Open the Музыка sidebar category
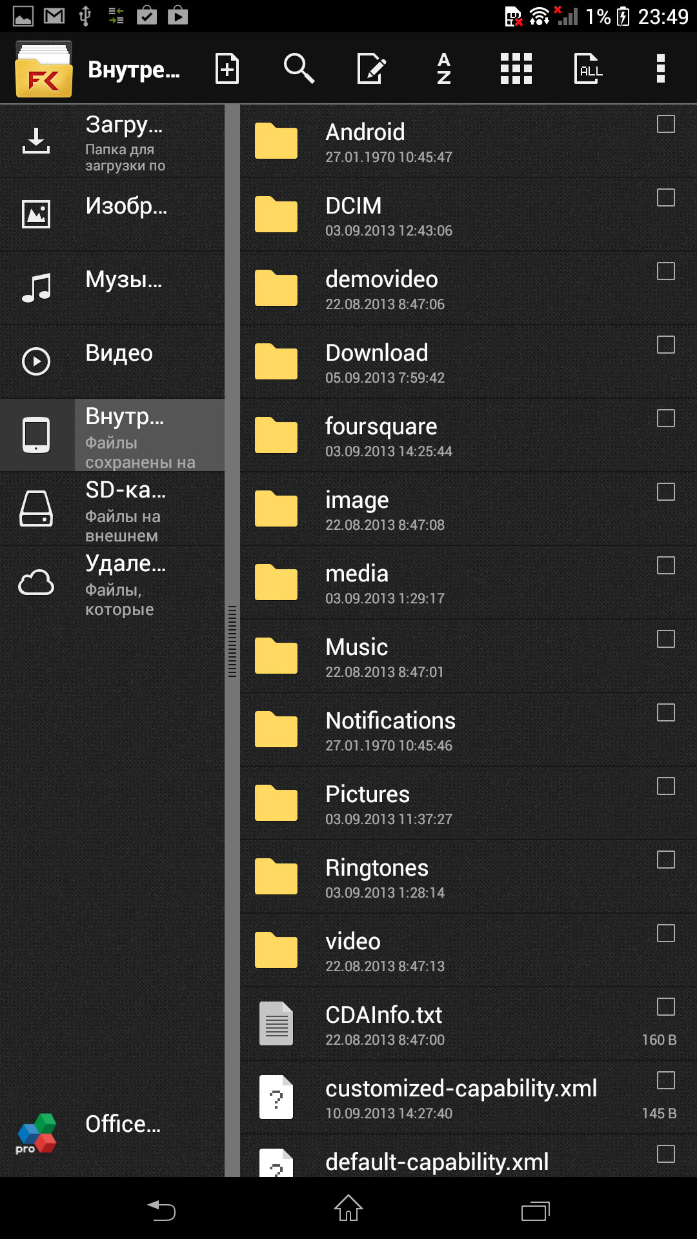The height and width of the screenshot is (1239, 697). click(113, 287)
